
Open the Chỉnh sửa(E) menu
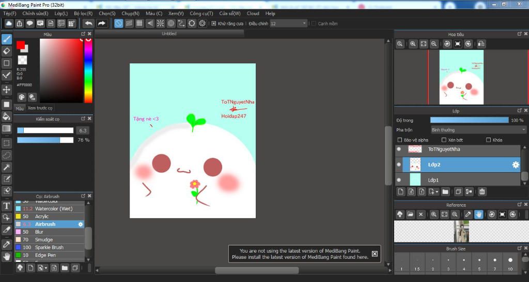tap(35, 13)
